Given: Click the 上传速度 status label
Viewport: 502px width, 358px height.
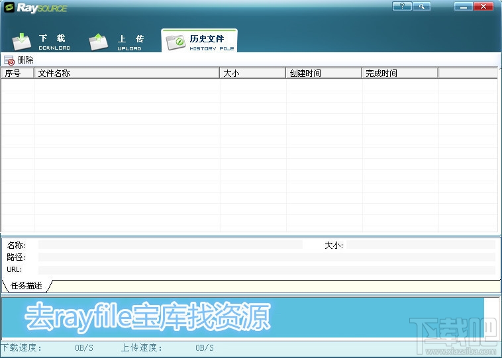Looking at the screenshot, I should (x=142, y=347).
